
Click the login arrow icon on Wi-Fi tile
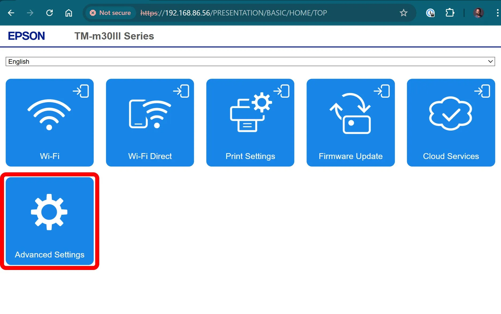click(81, 91)
